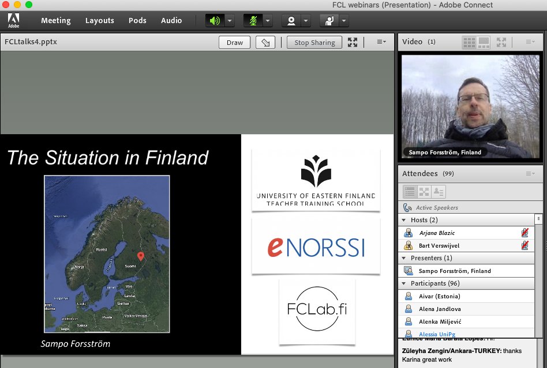Click muted mic icon beside Arjana Blazic
The width and height of the screenshot is (547, 368).
524,233
